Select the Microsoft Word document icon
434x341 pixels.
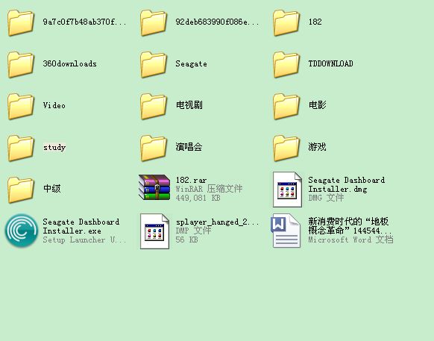(x=286, y=231)
